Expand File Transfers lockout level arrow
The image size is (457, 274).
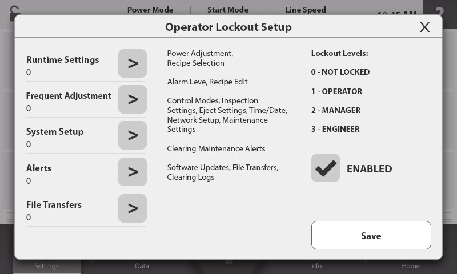click(x=133, y=208)
